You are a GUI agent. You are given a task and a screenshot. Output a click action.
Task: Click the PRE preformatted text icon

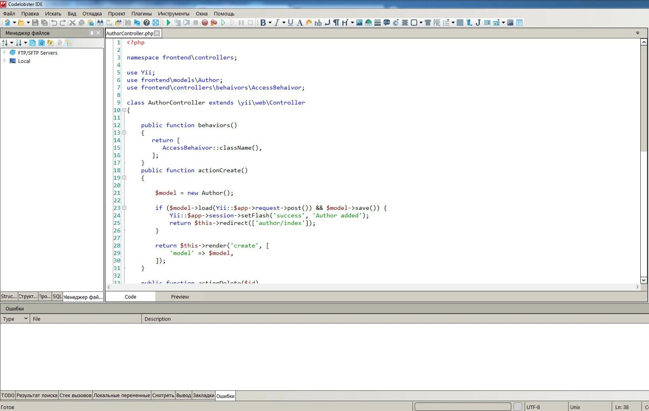[x=437, y=23]
